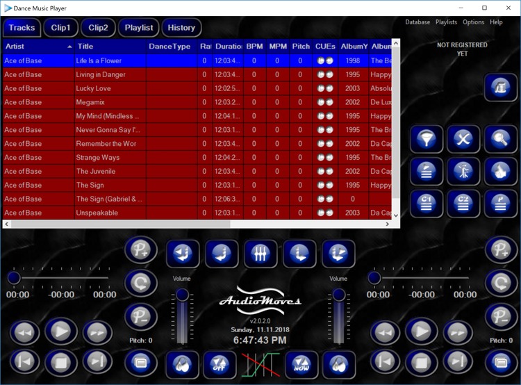
Task: Sort by the DanceType column header
Action: (x=172, y=46)
